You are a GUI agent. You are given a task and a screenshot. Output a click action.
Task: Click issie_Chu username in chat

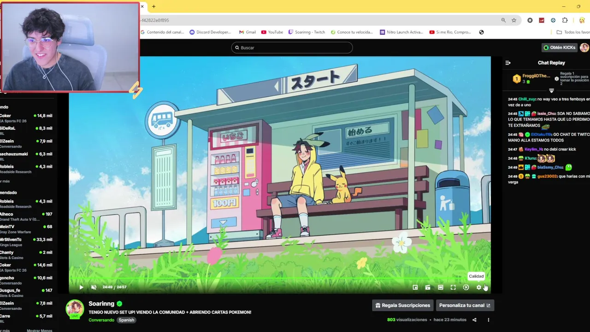pos(547,113)
